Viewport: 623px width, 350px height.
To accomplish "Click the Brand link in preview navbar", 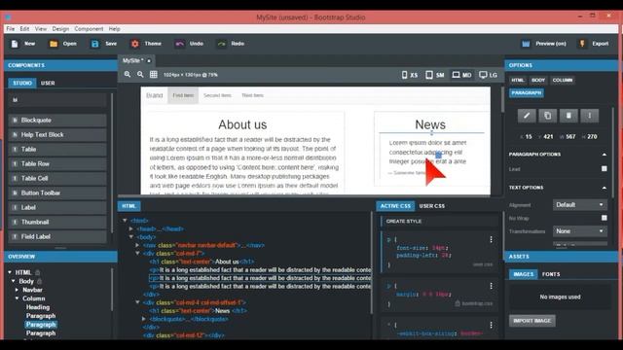I will (154, 95).
